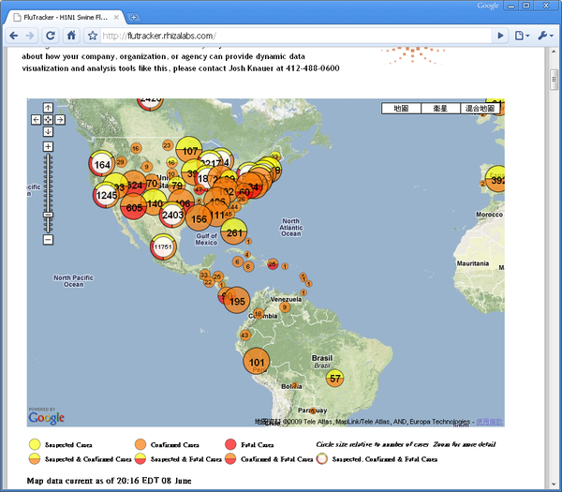Zoom out the map with minus button
This screenshot has width=562, height=492.
tap(48, 240)
